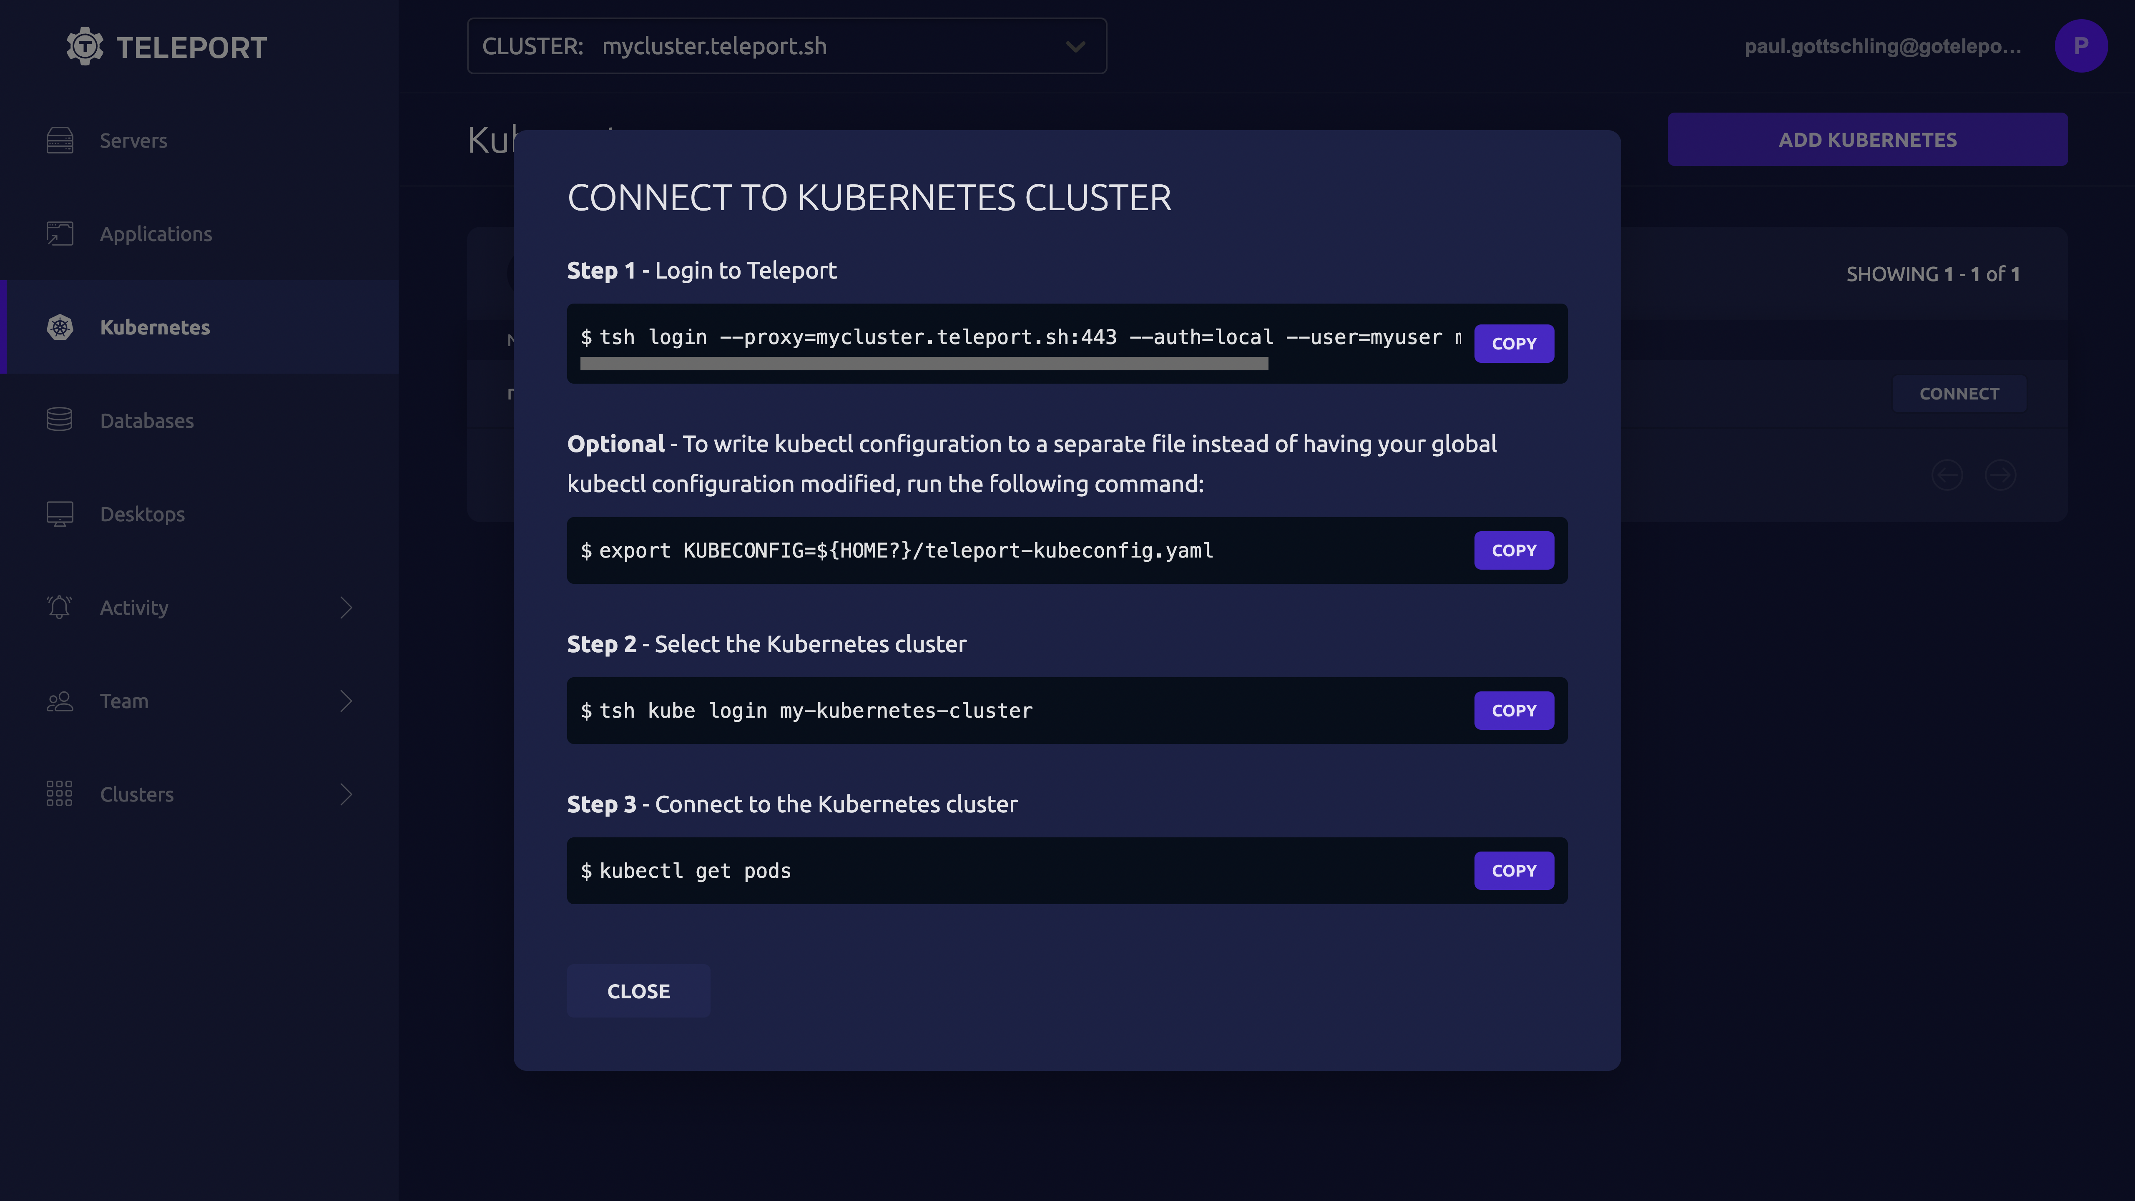Expand the Activity menu chevron

click(347, 608)
